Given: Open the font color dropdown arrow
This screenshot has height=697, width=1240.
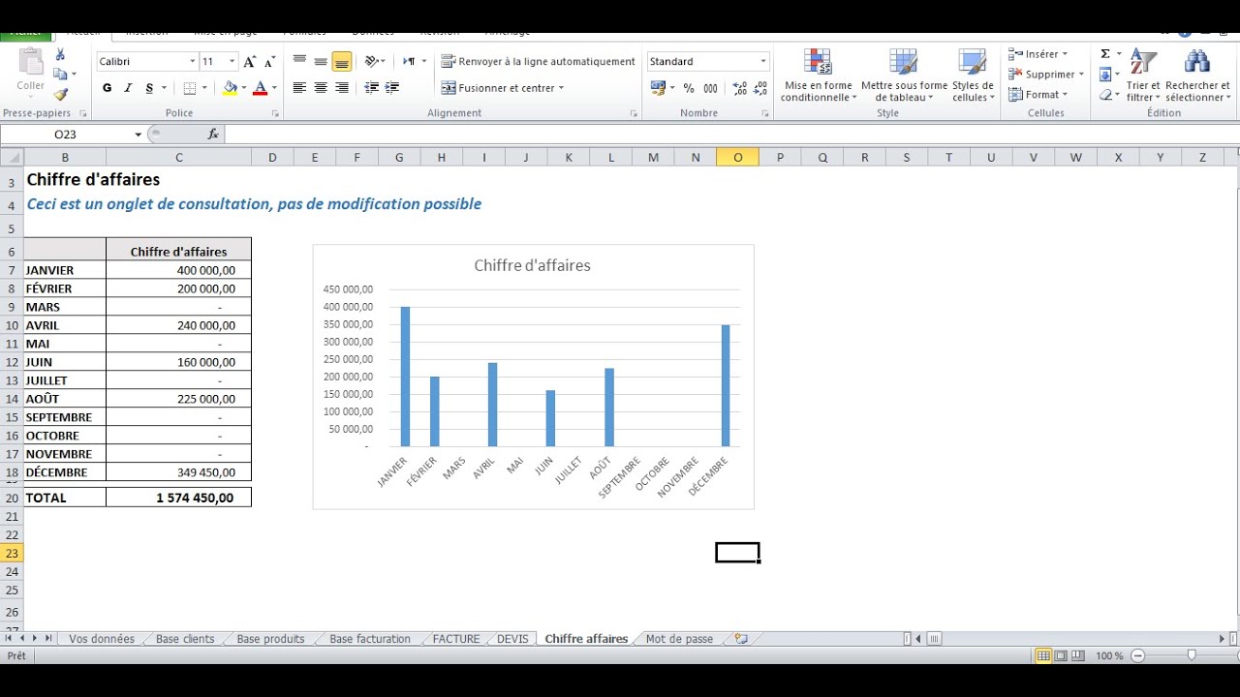Looking at the screenshot, I should pos(274,88).
